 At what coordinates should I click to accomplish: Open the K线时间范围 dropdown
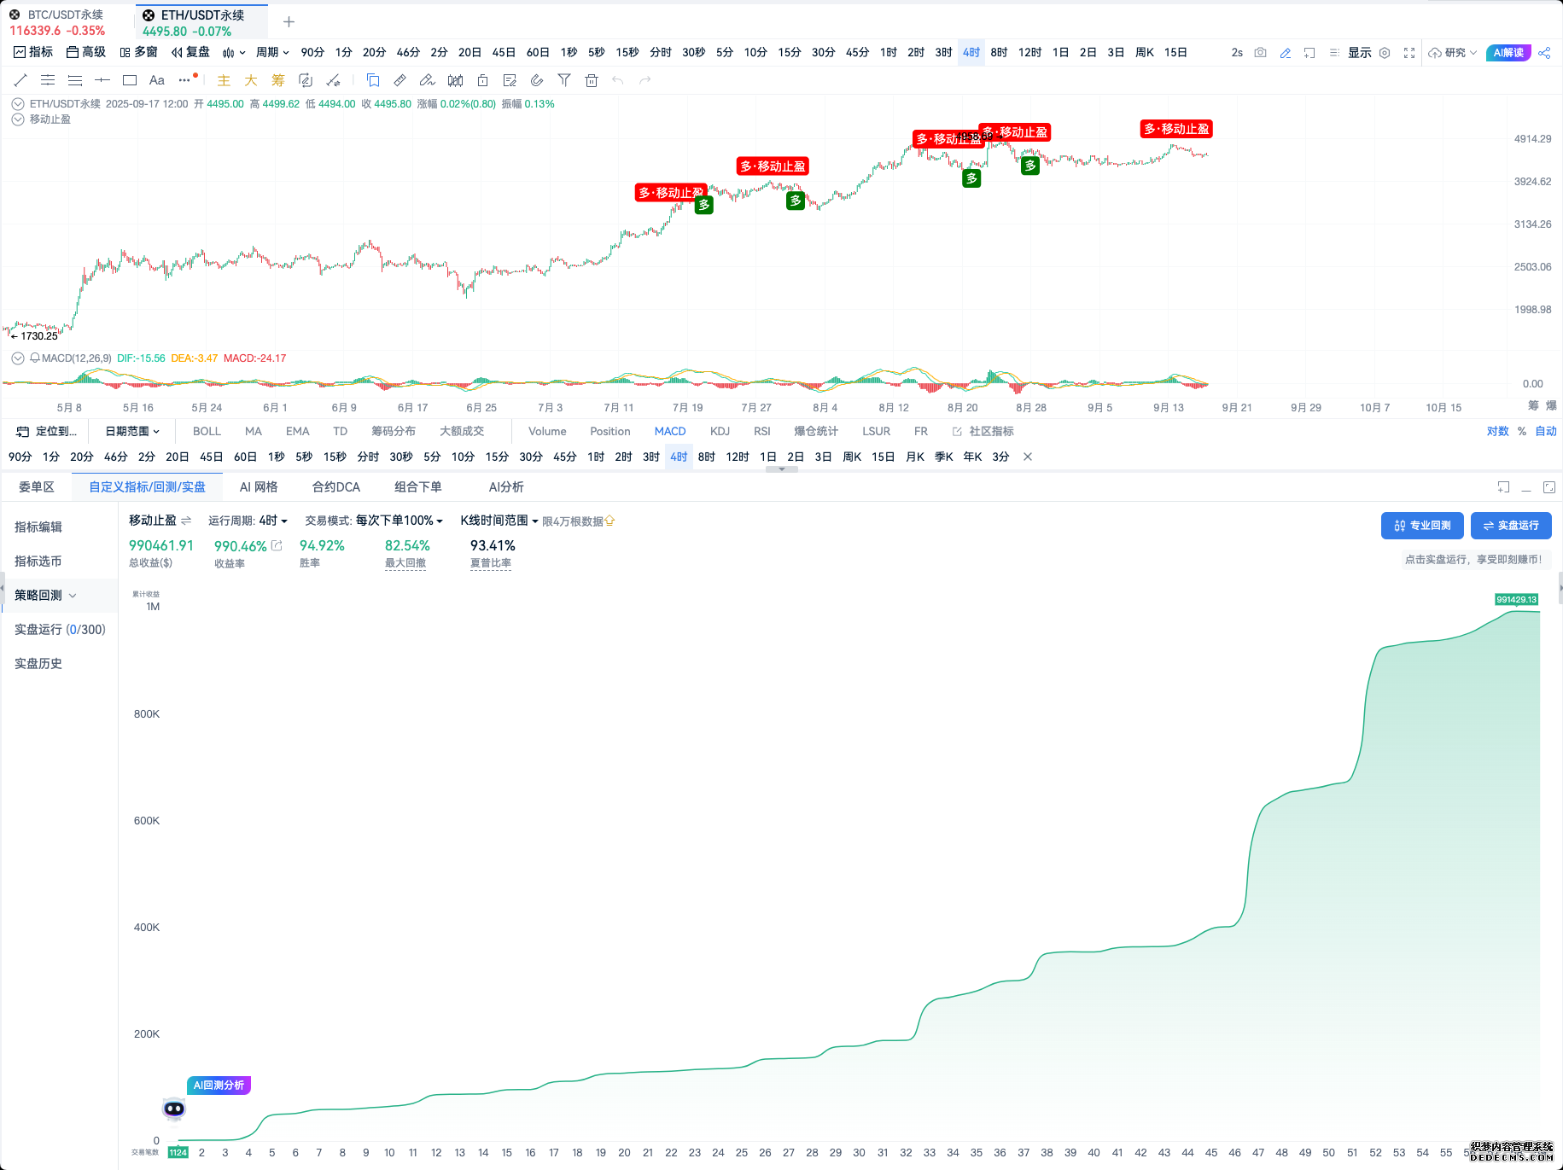499,521
